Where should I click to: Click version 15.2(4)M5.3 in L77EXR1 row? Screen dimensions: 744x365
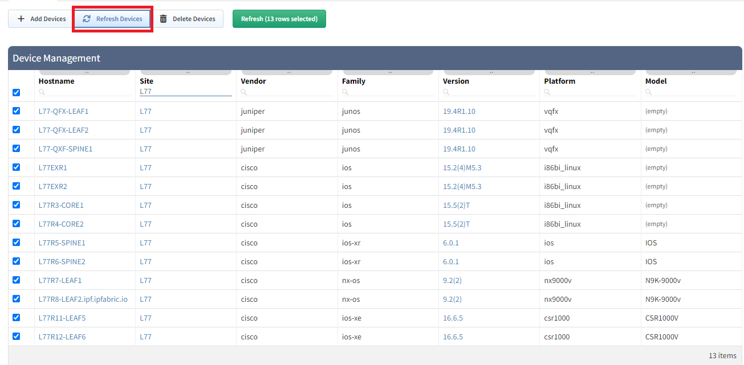[462, 167]
